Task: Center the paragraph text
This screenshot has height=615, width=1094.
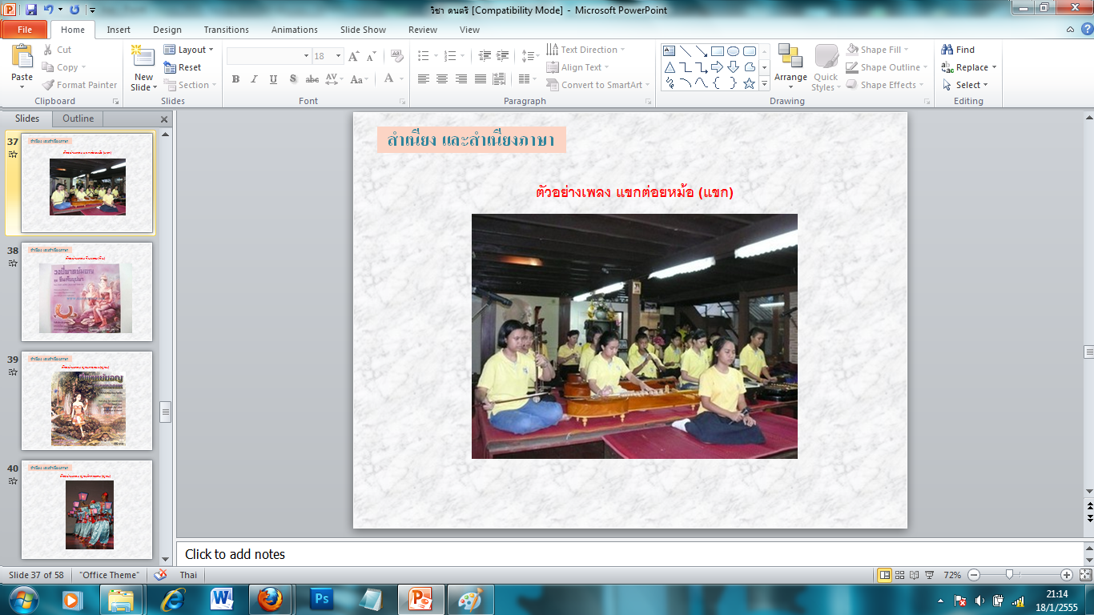Action: coord(442,79)
